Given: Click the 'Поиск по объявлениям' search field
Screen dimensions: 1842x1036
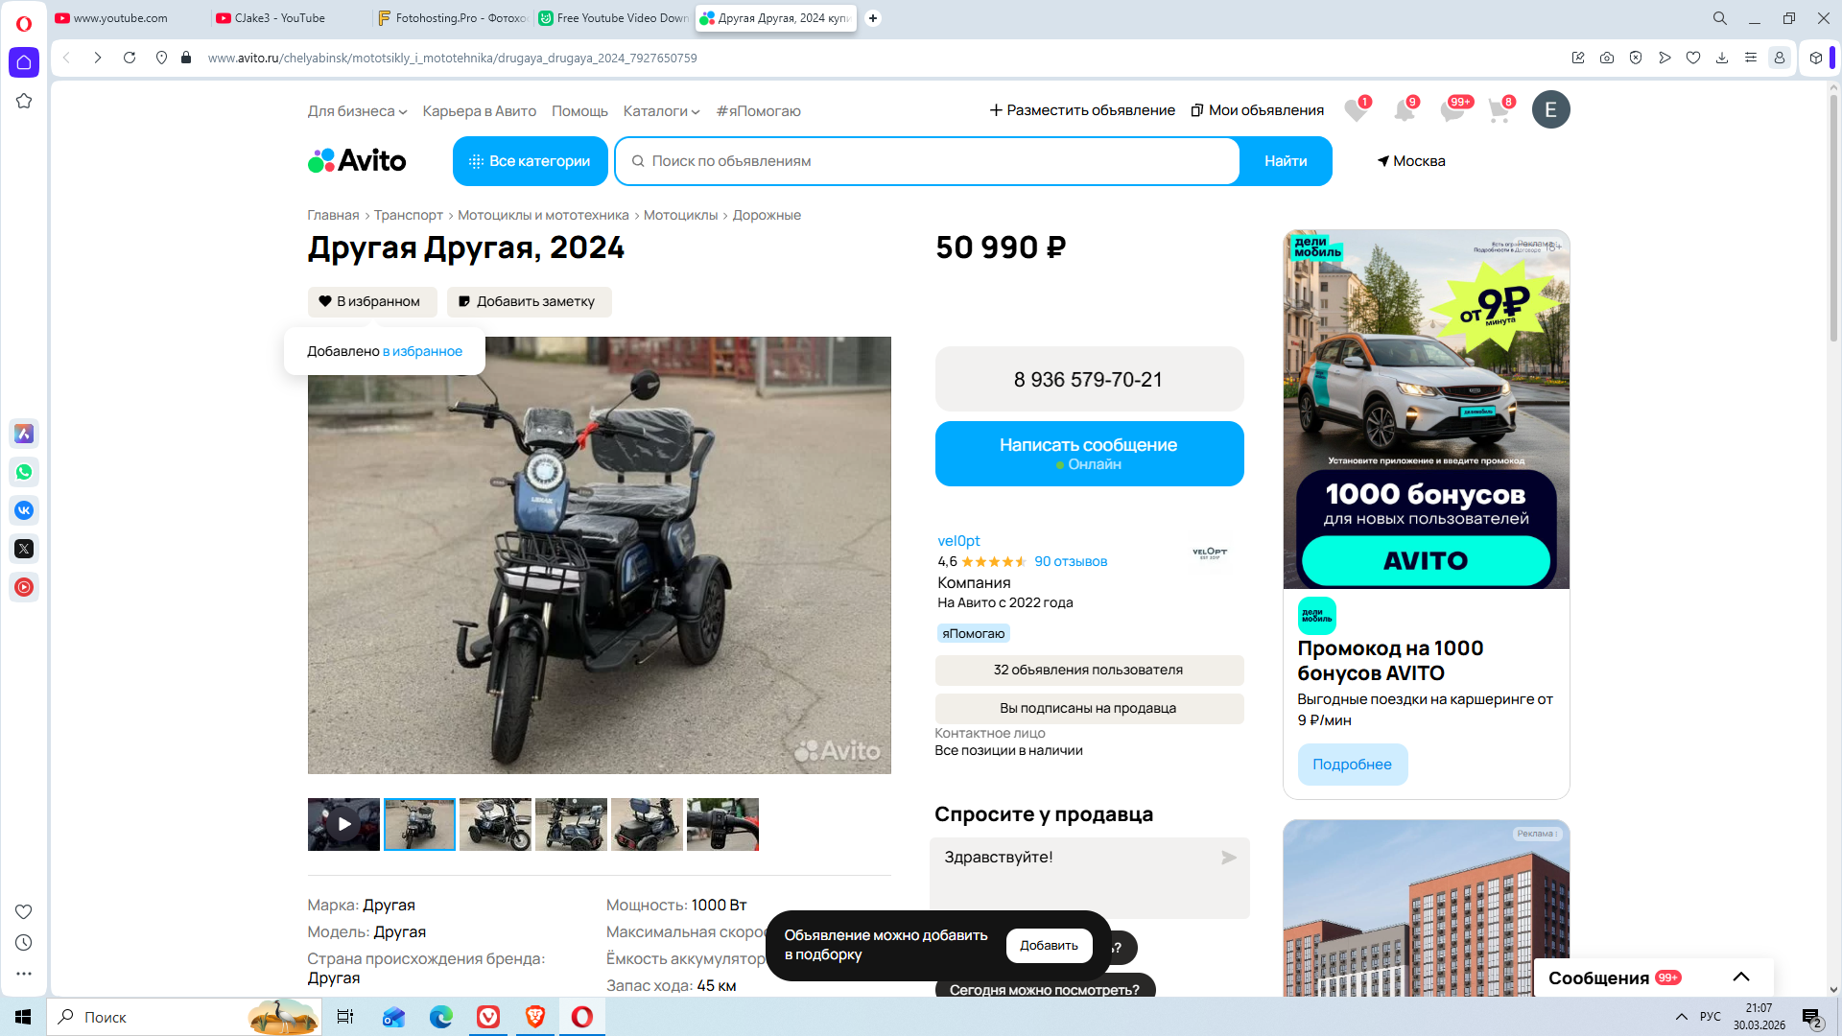Looking at the screenshot, I should [926, 161].
